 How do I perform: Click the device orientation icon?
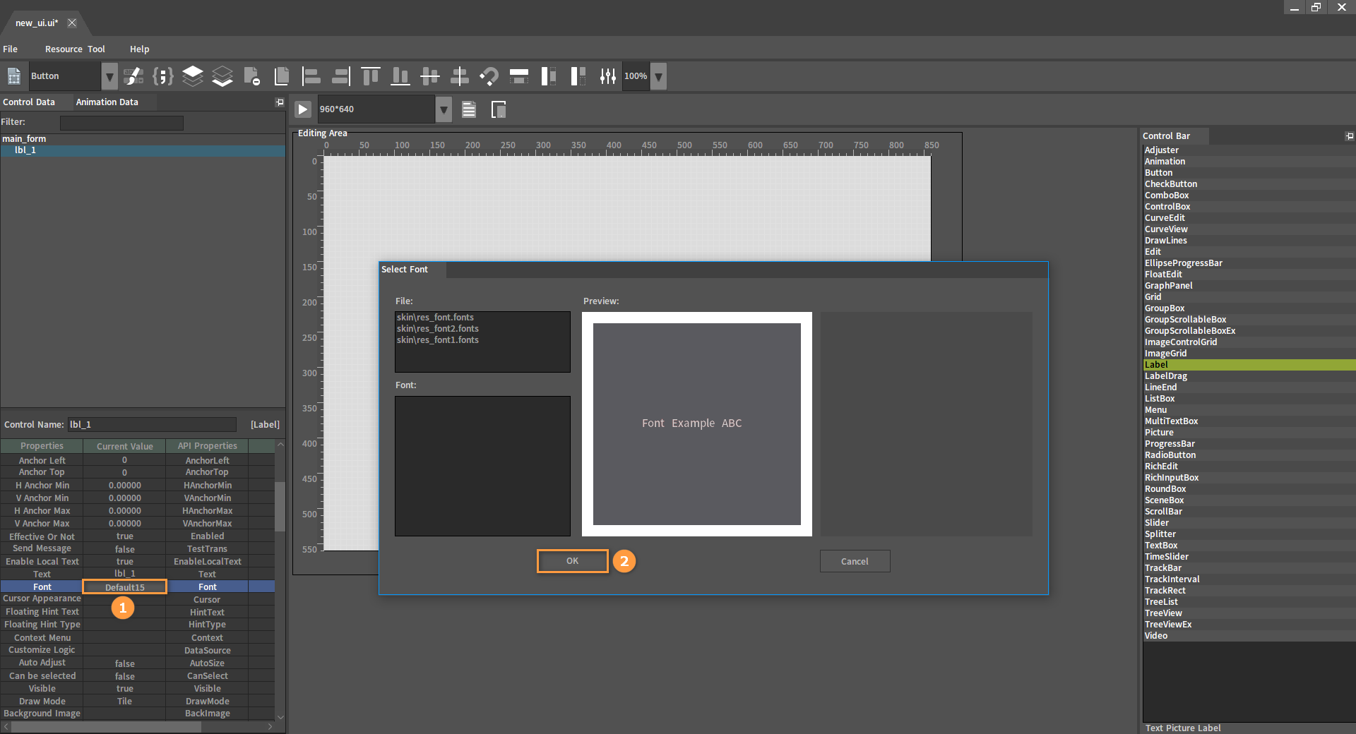point(499,109)
